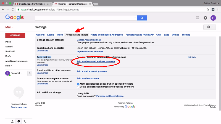This screenshot has width=221, height=124.
Task: Open the Themes settings tab
Action: coord(186,35)
